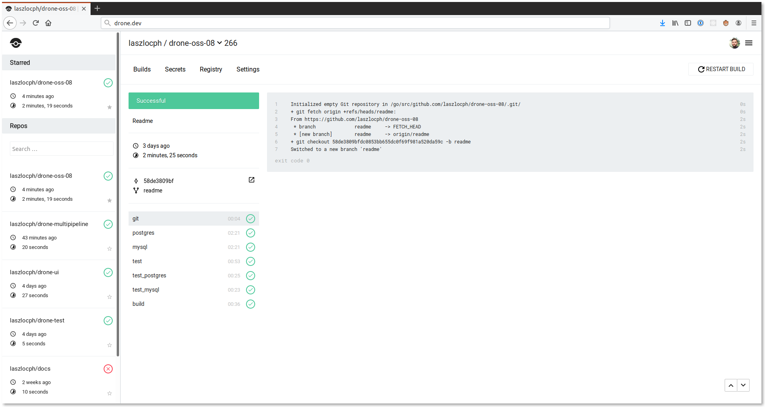Focus the repos Search field
Image resolution: width=765 pixels, height=407 pixels.
click(61, 149)
